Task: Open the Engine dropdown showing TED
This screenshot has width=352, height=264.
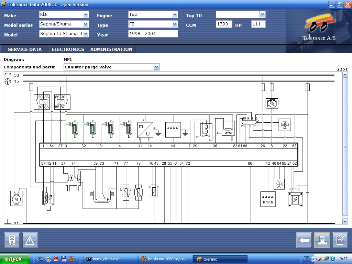Action: (175, 14)
